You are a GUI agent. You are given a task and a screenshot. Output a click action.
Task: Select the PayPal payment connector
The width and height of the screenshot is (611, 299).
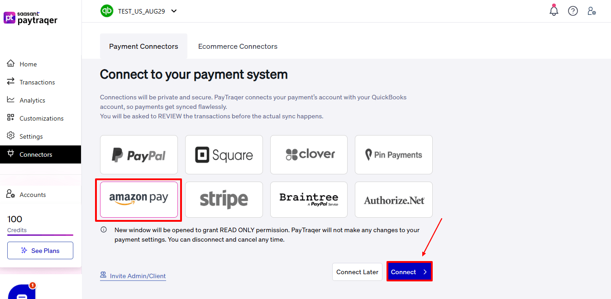point(139,154)
